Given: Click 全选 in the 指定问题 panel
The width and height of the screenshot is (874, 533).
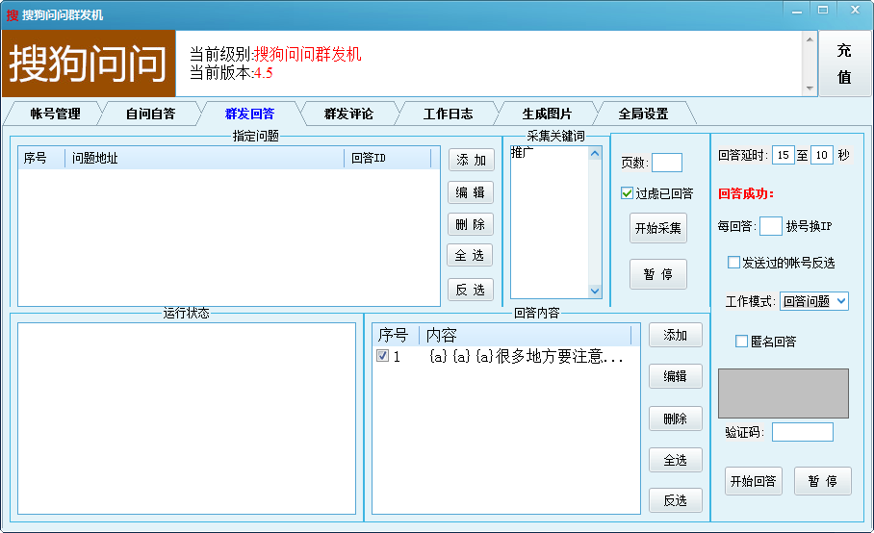Looking at the screenshot, I should pyautogui.click(x=470, y=255).
